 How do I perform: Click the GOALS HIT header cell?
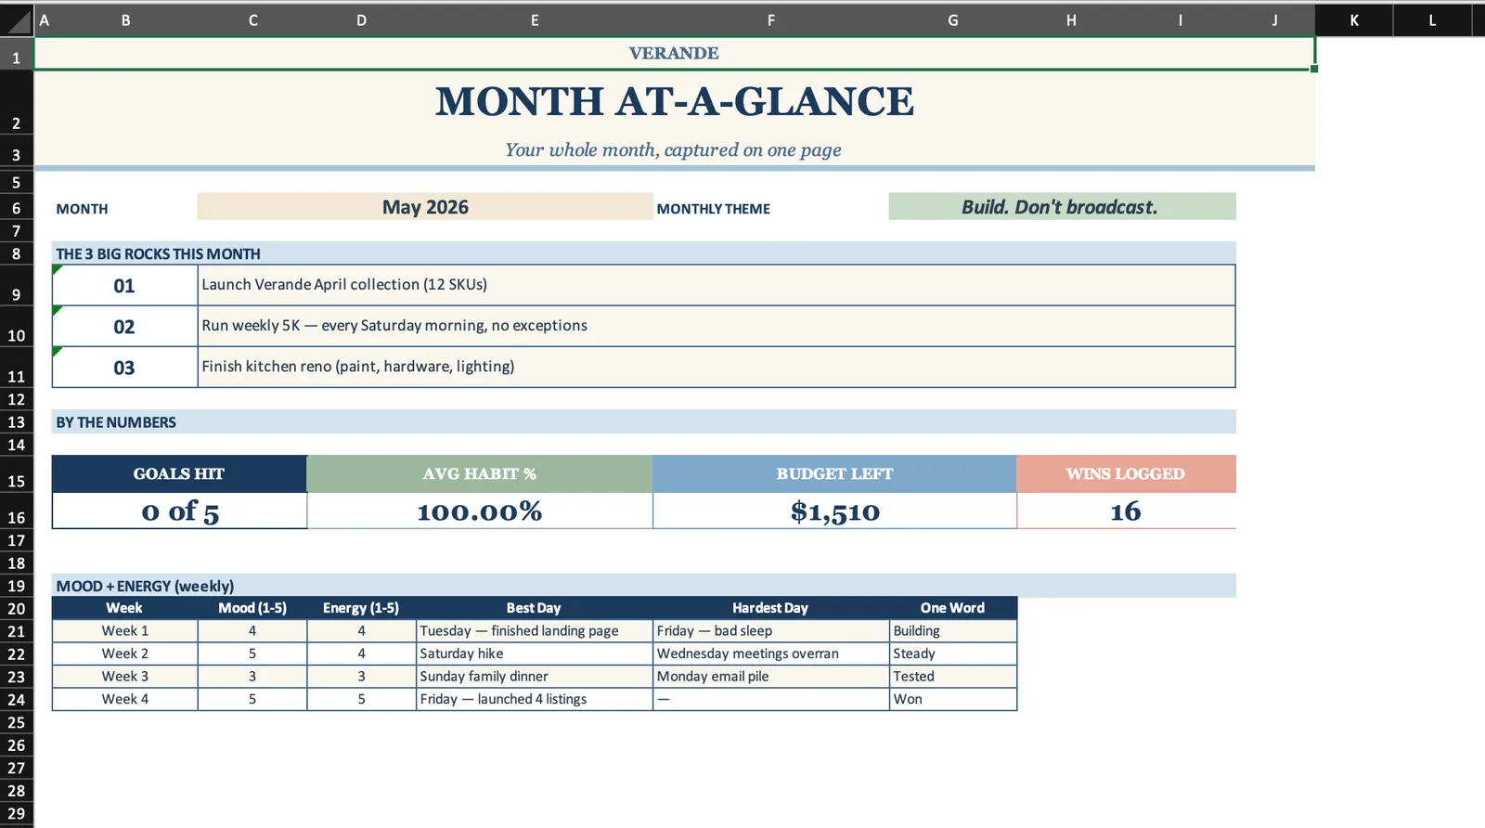pos(179,473)
